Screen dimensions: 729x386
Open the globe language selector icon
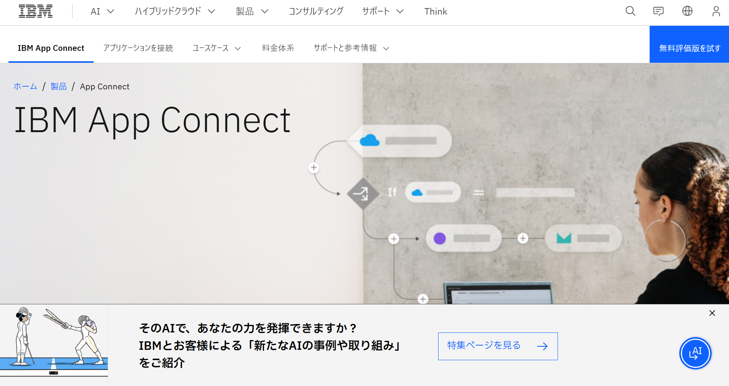coord(687,11)
